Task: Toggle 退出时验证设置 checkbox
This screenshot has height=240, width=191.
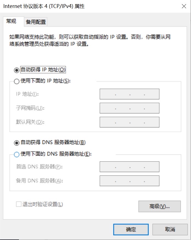Action: point(19,204)
